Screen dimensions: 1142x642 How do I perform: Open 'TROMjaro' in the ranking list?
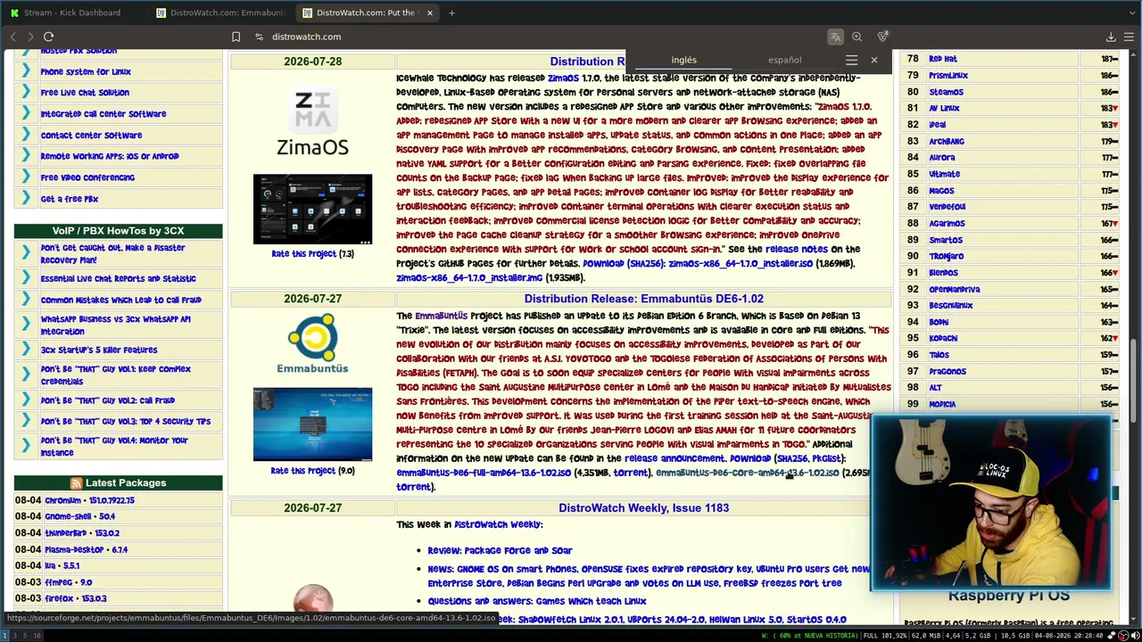click(x=946, y=256)
